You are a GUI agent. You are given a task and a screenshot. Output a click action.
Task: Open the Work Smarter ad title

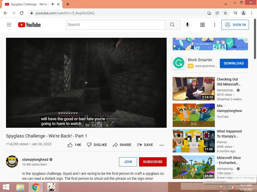click(200, 60)
